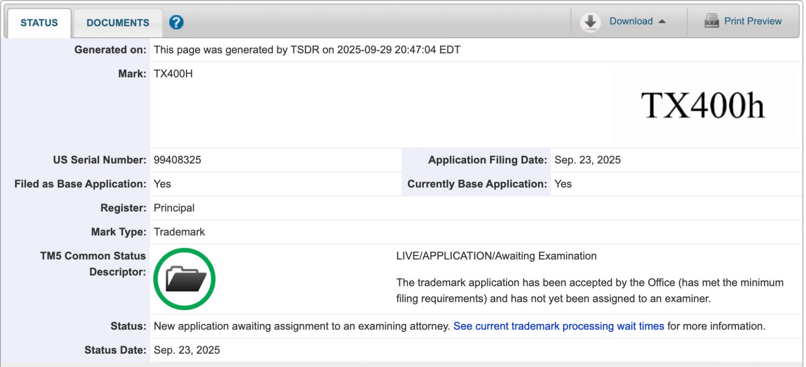Click the printer icon
The height and width of the screenshot is (367, 806).
(x=711, y=21)
